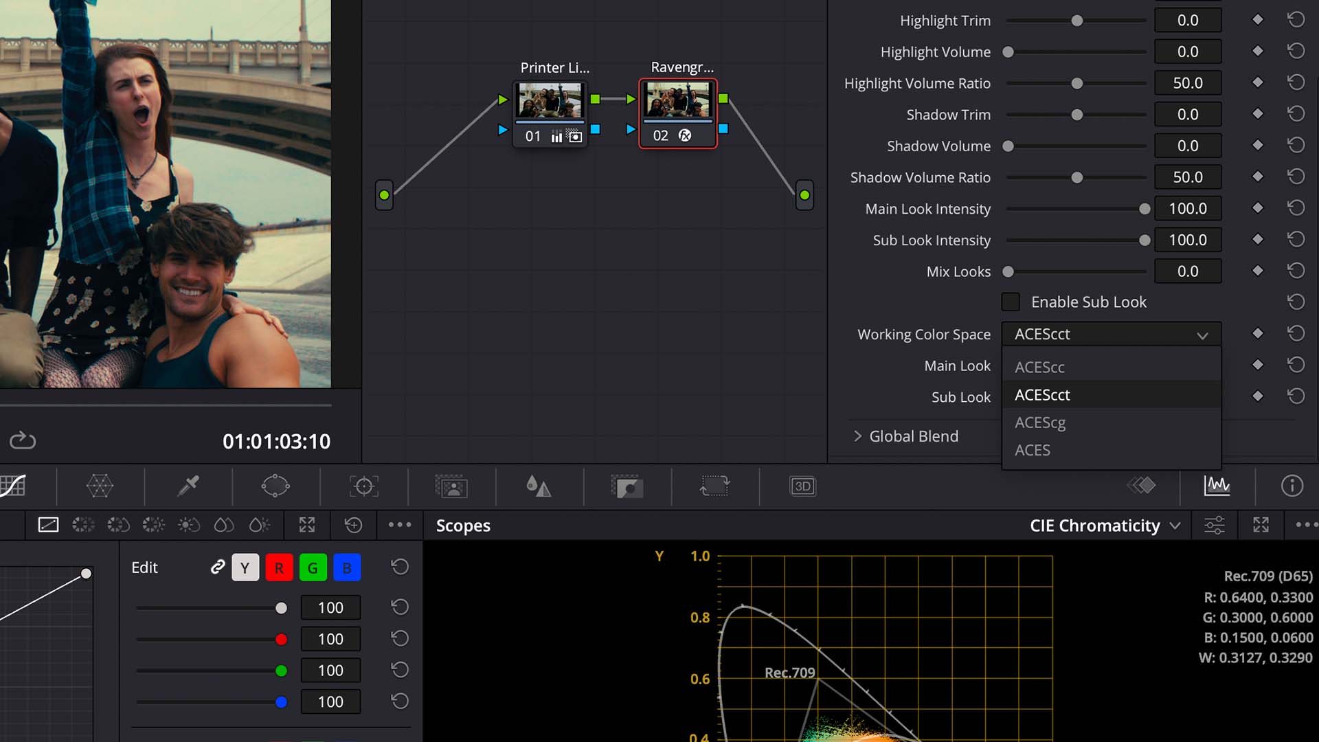Toggle loop playback under the viewer
The height and width of the screenshot is (742, 1319).
pyautogui.click(x=22, y=441)
